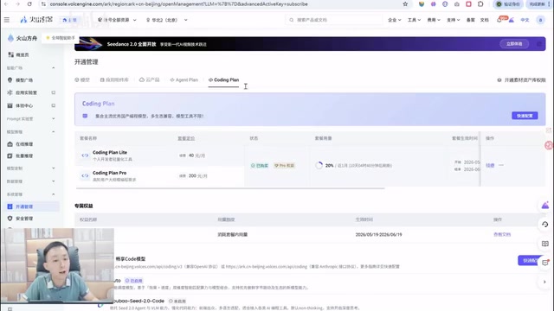Open the browser extensions puzzle icon

[480, 4]
